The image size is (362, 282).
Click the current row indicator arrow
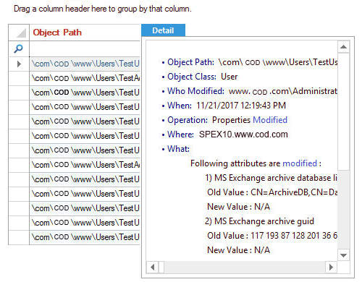(19, 64)
